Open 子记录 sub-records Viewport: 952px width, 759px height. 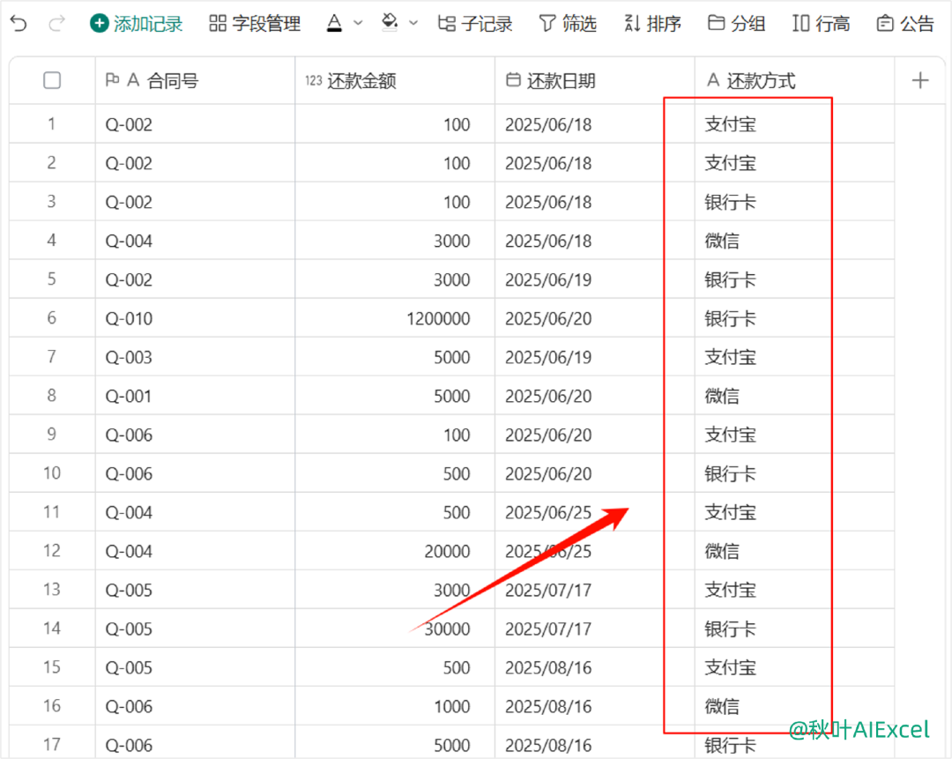[x=475, y=24]
